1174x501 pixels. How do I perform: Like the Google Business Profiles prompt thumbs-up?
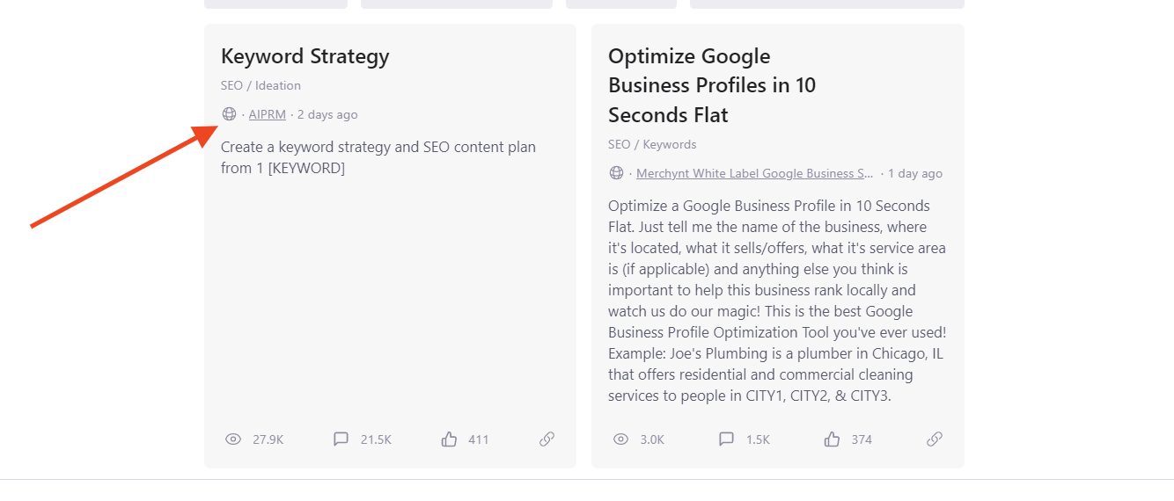832,439
